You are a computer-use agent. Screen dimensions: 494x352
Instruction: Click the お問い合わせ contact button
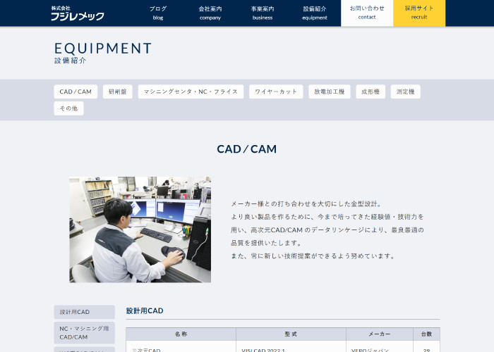tap(367, 13)
